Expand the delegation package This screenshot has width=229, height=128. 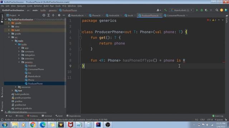point(19,55)
